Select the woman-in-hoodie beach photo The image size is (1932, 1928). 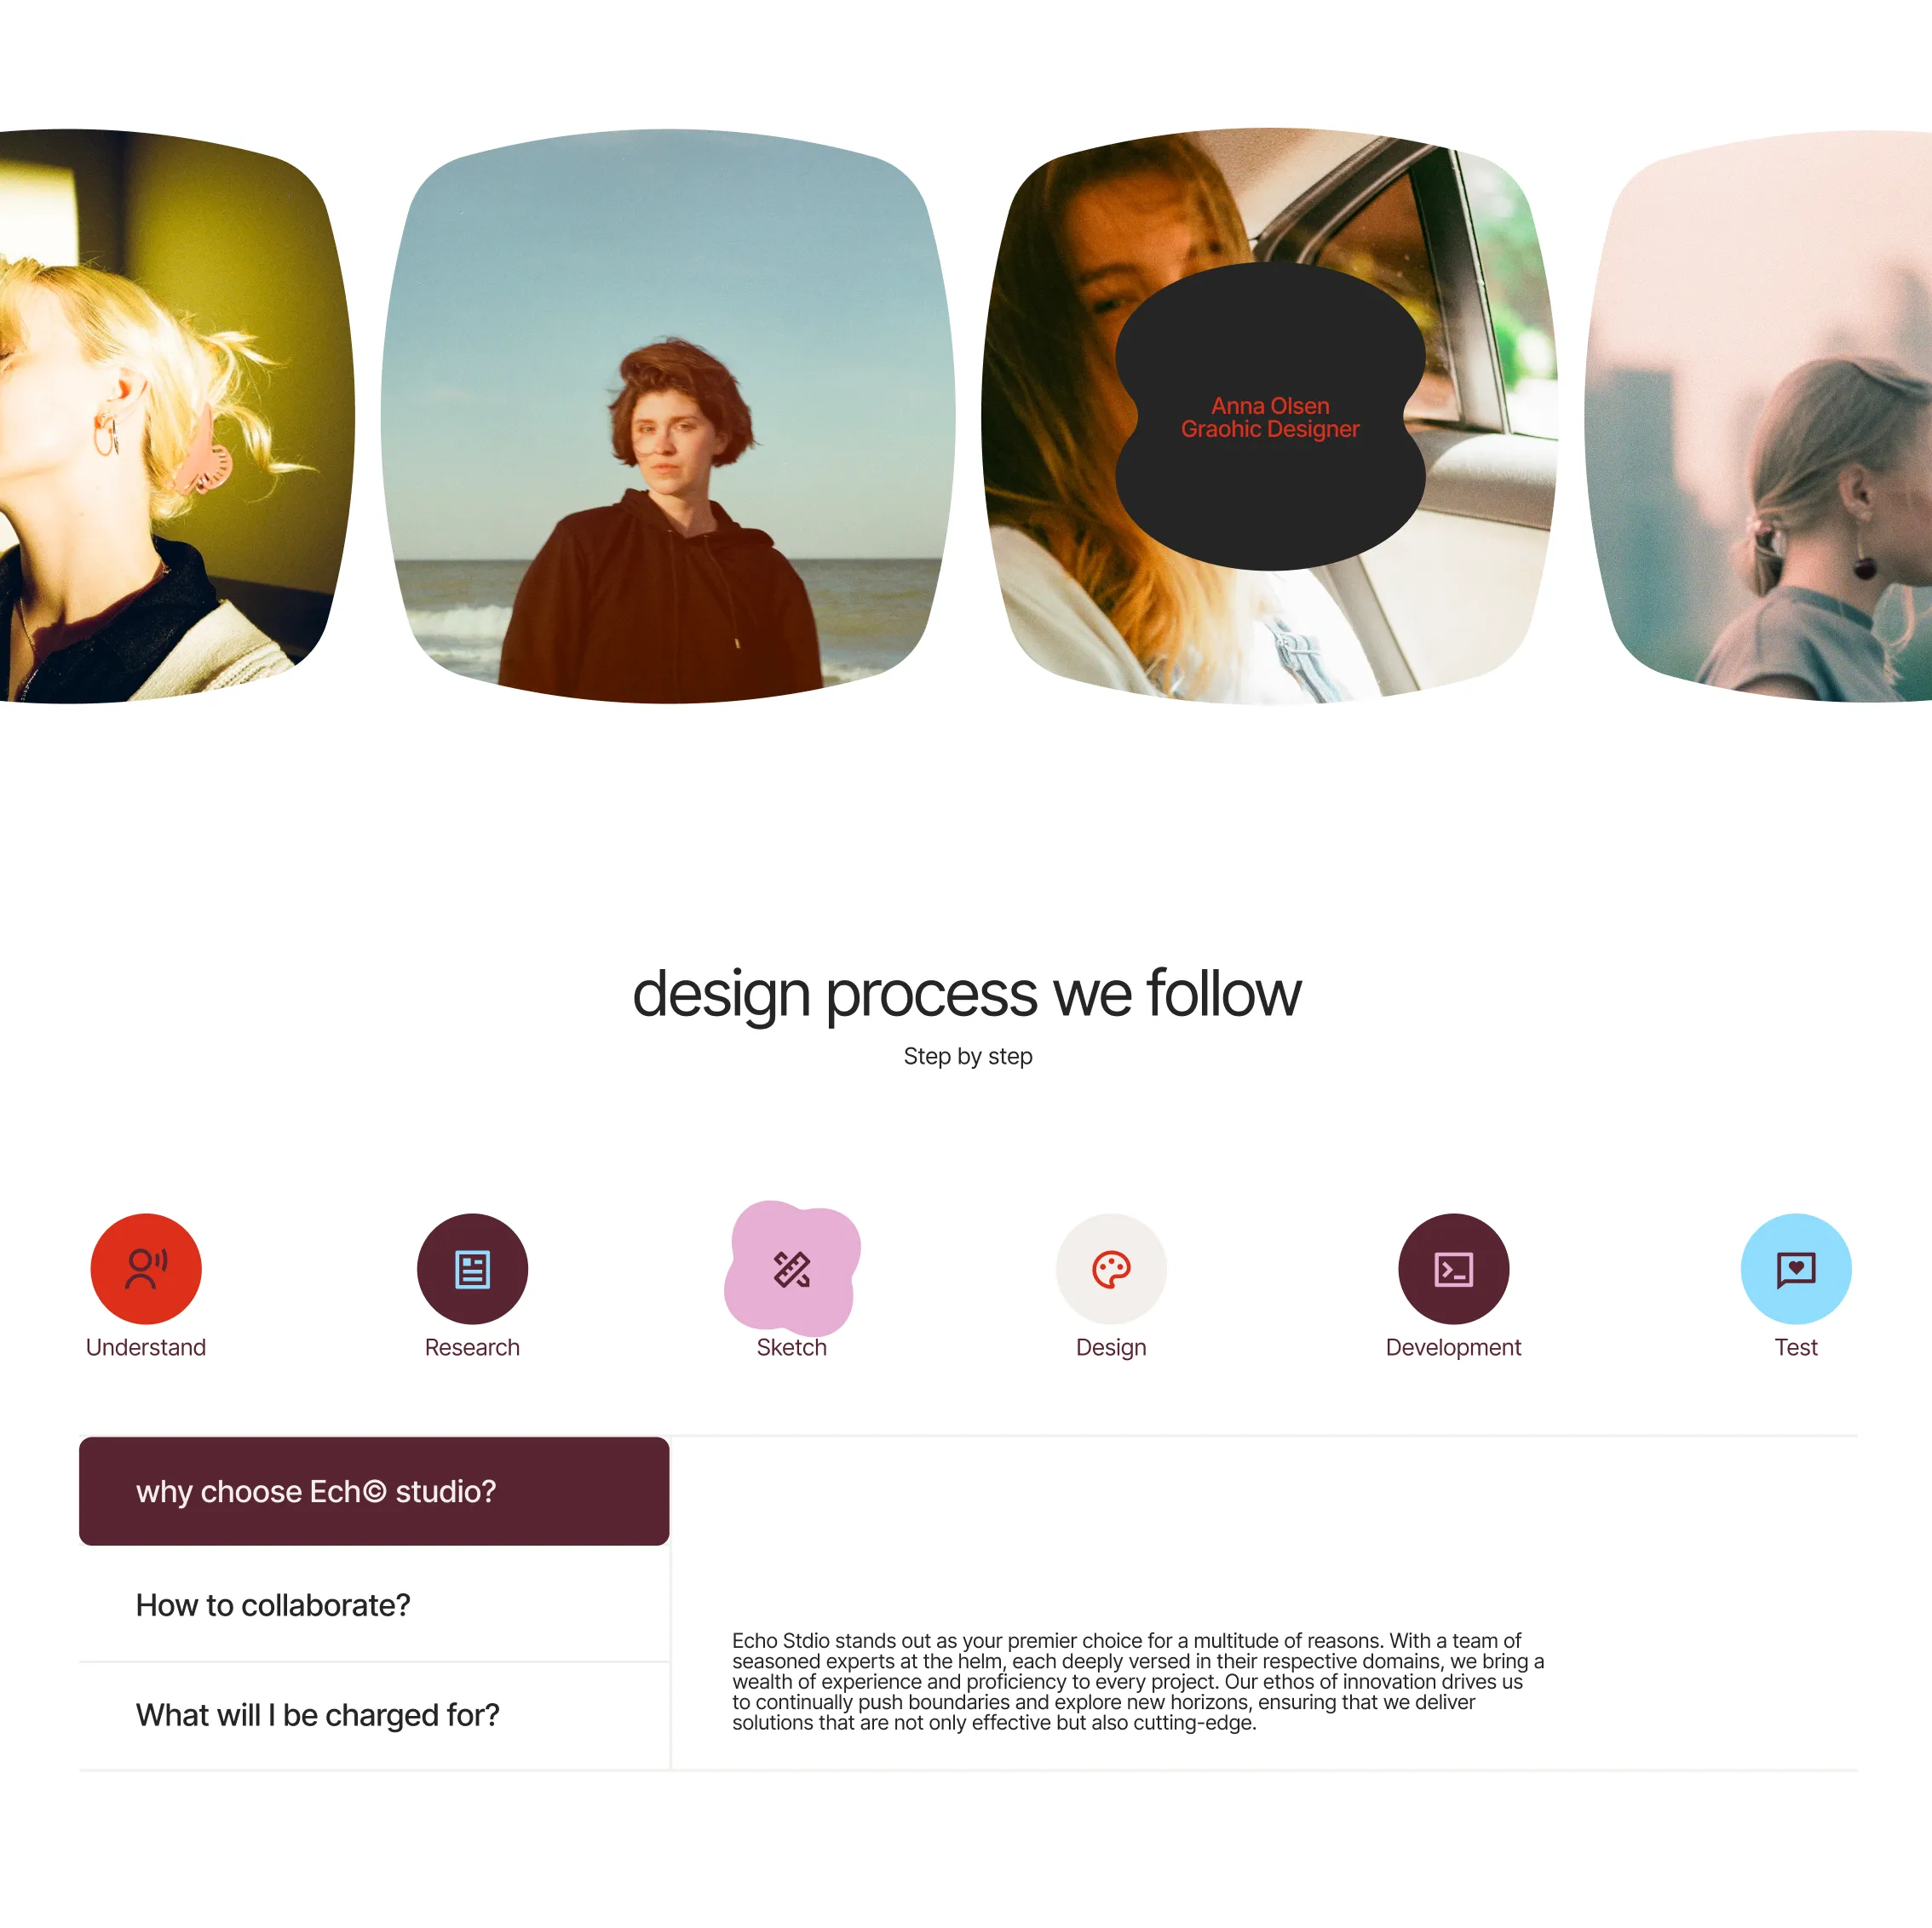tap(668, 416)
